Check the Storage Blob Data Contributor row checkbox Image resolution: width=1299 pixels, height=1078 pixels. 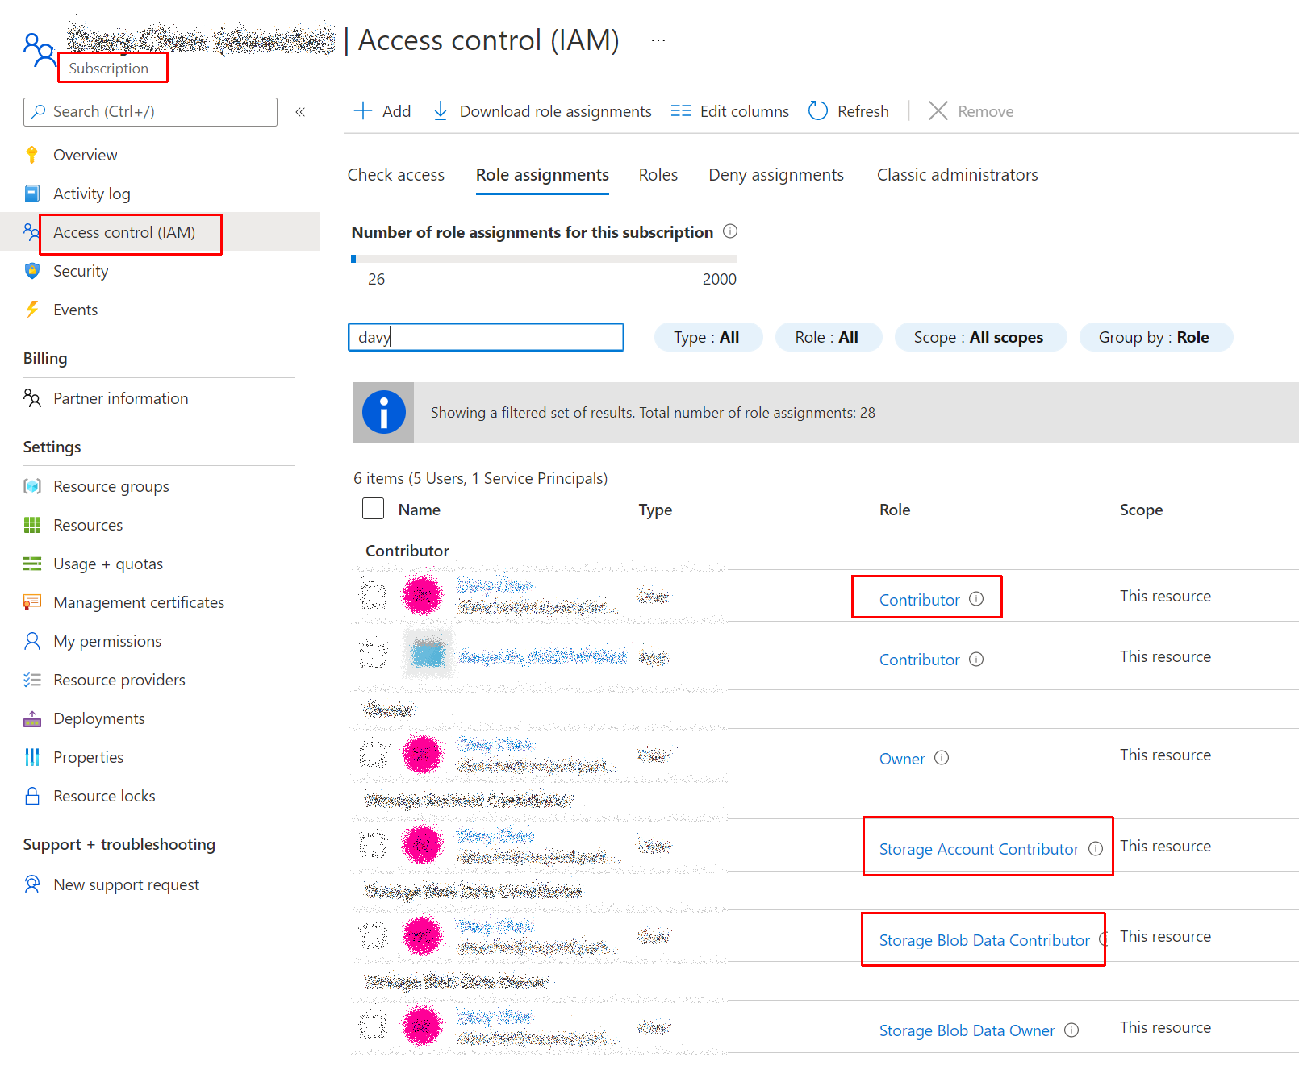373,936
